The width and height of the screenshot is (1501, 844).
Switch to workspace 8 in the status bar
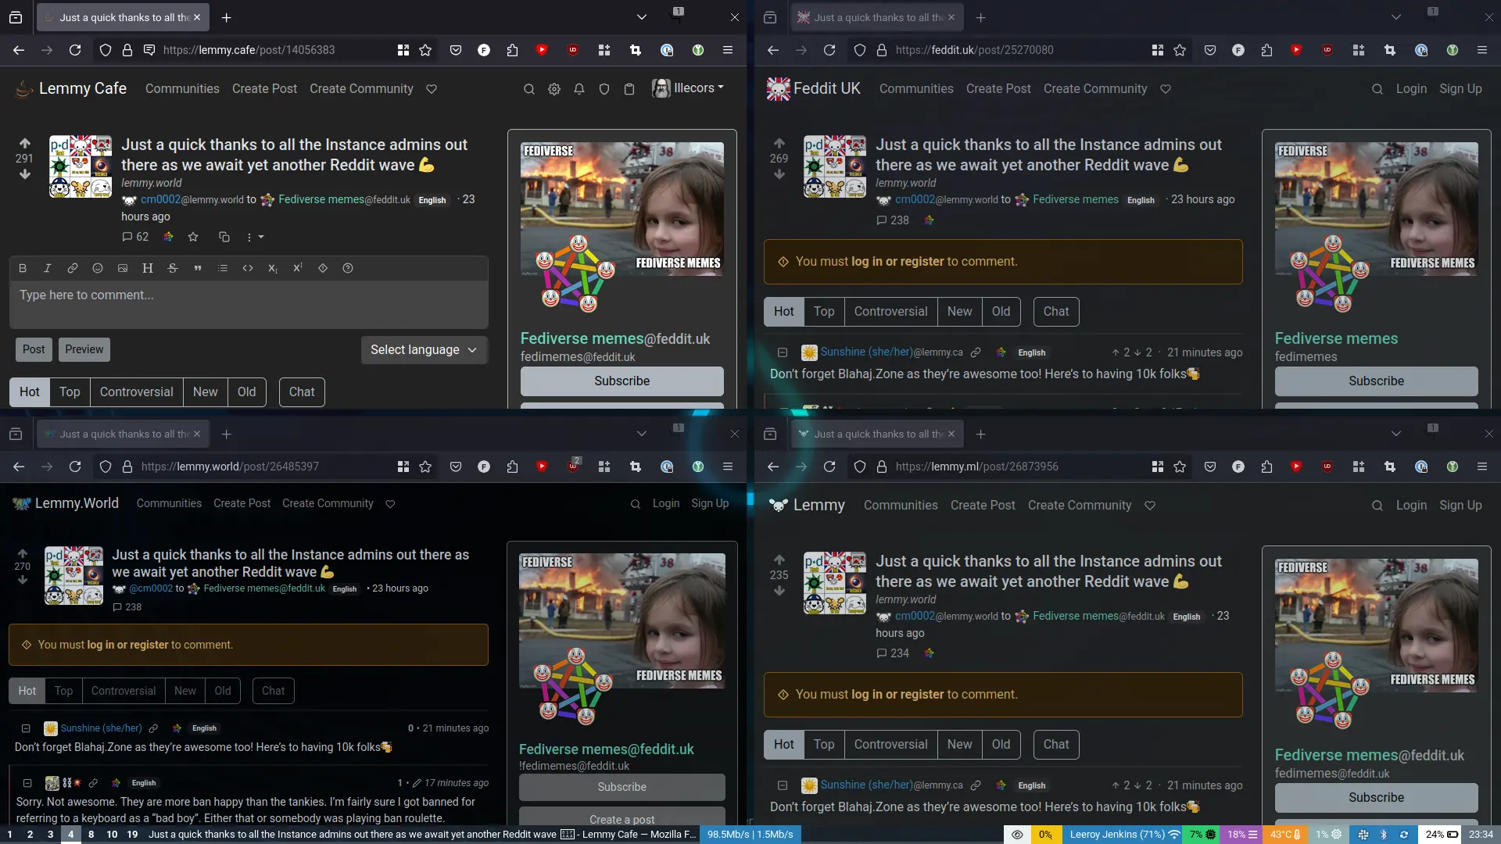(x=91, y=835)
